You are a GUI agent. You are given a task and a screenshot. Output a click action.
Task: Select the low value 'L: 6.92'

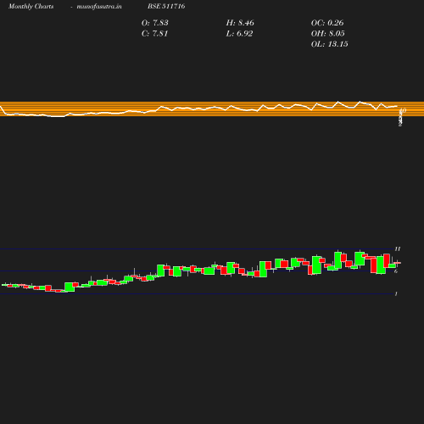point(239,33)
